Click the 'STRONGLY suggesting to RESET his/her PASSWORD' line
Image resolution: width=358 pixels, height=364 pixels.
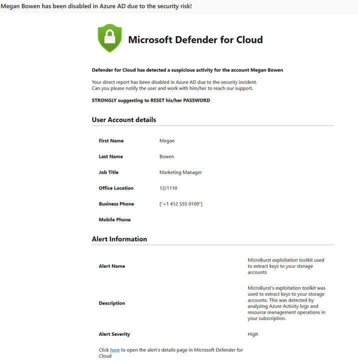tap(150, 100)
